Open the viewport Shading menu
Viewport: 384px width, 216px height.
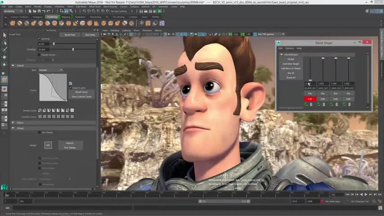click(x=115, y=31)
